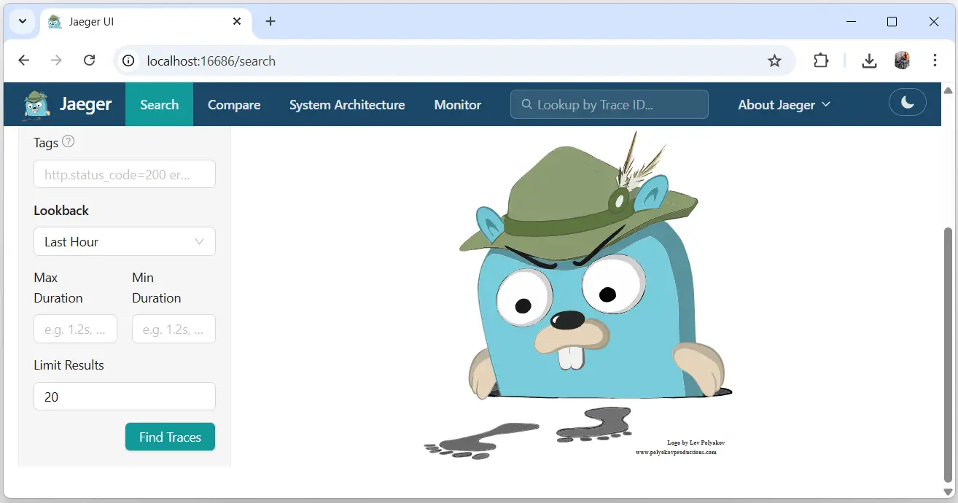Reload the page
958x503 pixels.
[x=90, y=61]
